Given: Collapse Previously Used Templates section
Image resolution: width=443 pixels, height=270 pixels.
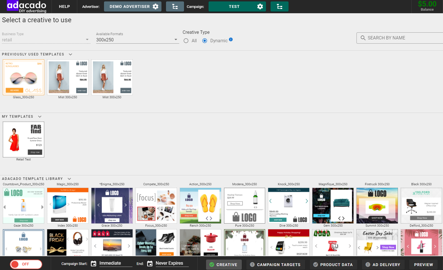Looking at the screenshot, I should (x=70, y=54).
